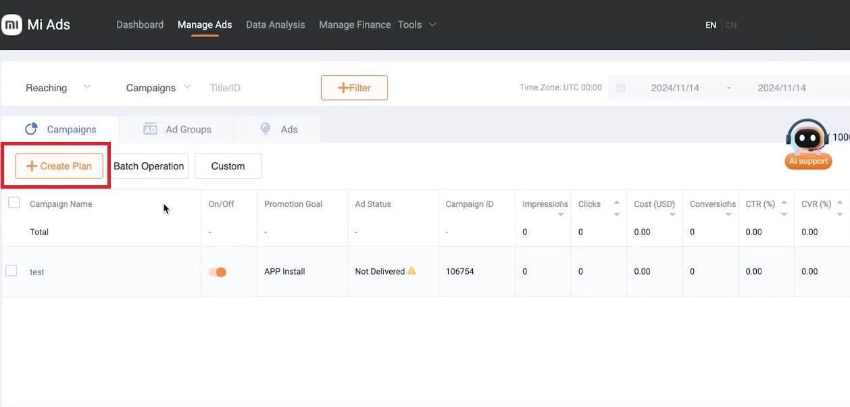Click the Mi logo icon
This screenshot has width=850, height=407.
pyautogui.click(x=12, y=25)
